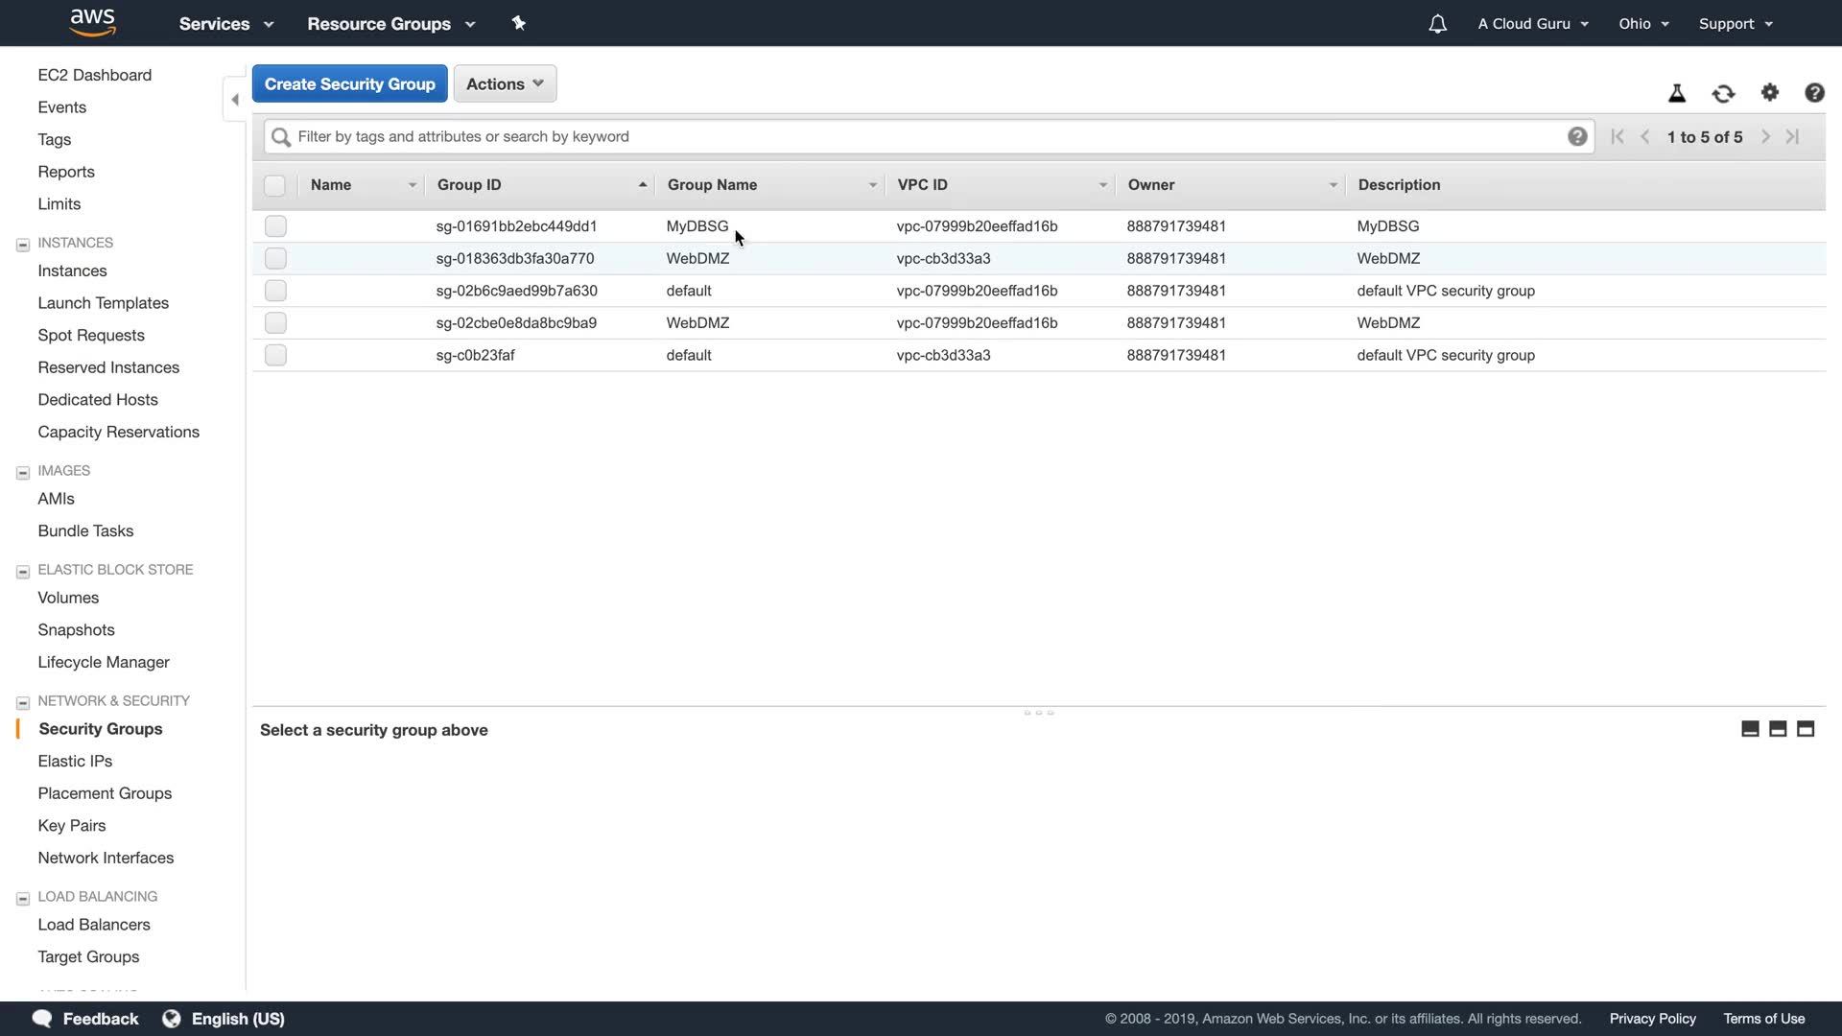
Task: Maximize the details pane with the rightmost layout icon
Action: [1806, 729]
